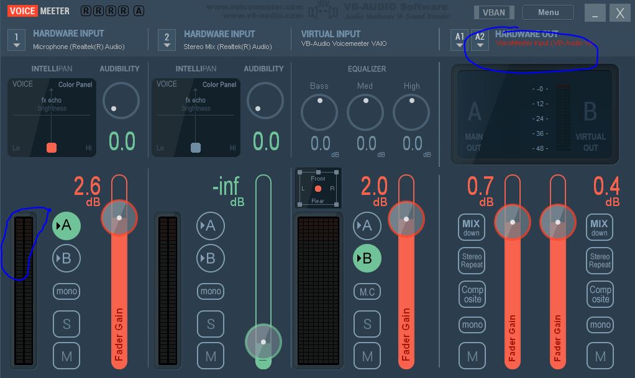The width and height of the screenshot is (635, 378).
Task: Click the Microphone strip fader knob at 2.6 dB
Action: pyautogui.click(x=119, y=218)
